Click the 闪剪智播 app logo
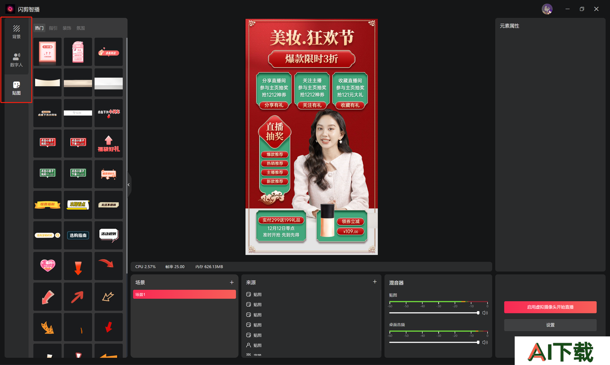Screen dimensions: 610x365 tap(10, 9)
